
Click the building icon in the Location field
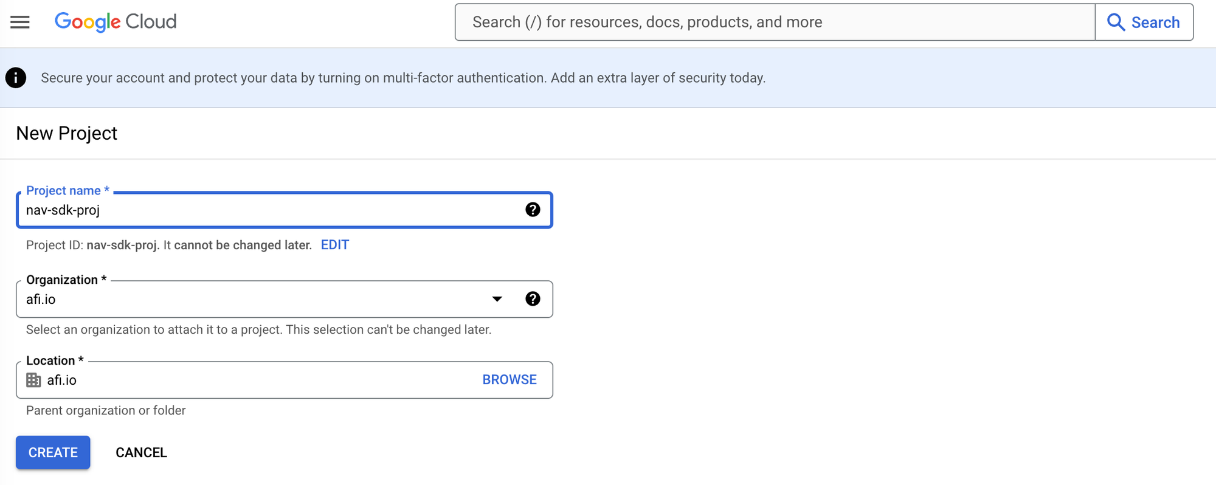click(x=33, y=380)
